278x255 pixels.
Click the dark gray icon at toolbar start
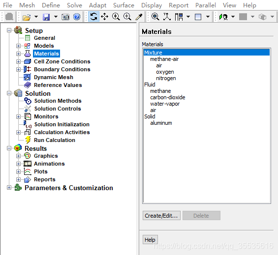tap(9, 17)
